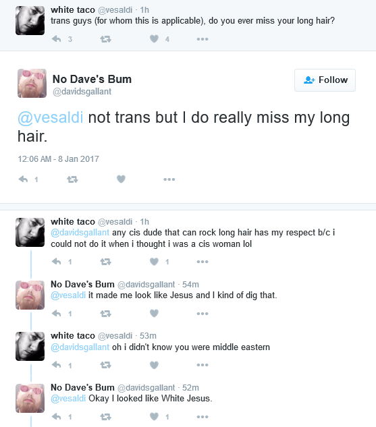Image resolution: width=376 pixels, height=427 pixels.
Task: Follow No Dave's Bum account
Action: (325, 80)
